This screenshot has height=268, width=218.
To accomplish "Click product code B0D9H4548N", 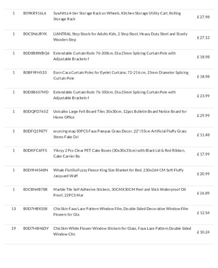I will (36, 170).
